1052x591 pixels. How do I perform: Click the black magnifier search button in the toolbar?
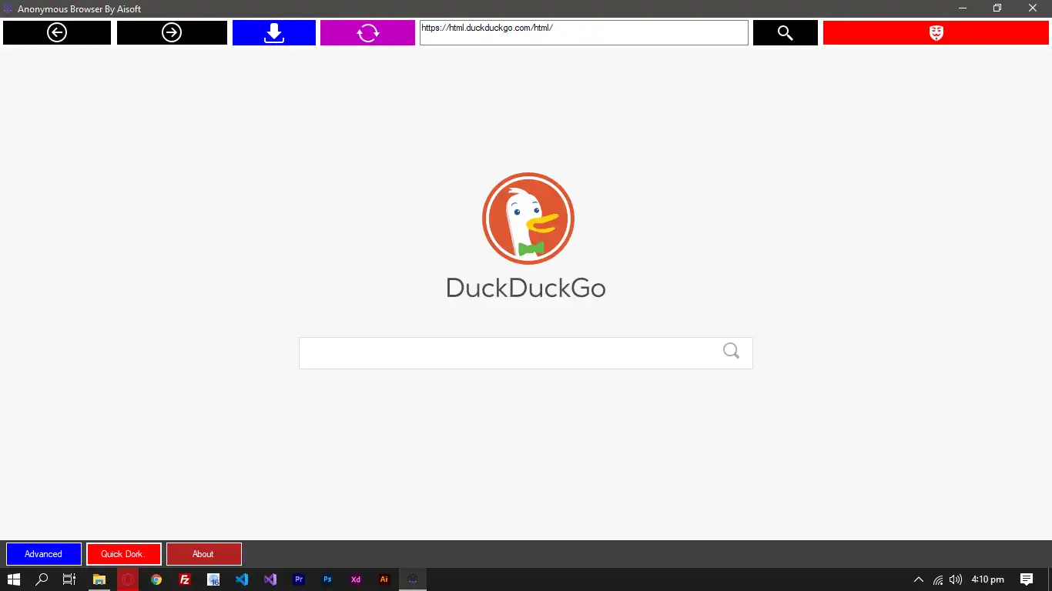click(x=786, y=32)
